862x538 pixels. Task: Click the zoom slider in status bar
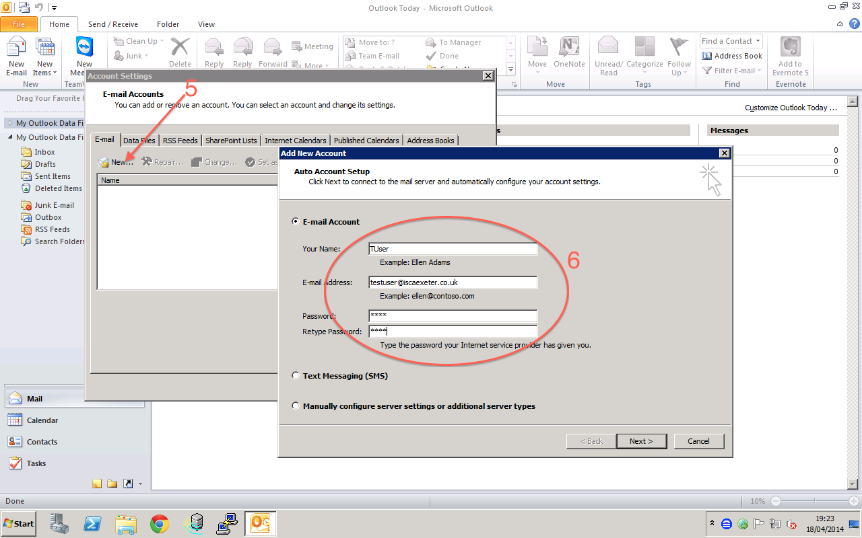click(x=815, y=502)
